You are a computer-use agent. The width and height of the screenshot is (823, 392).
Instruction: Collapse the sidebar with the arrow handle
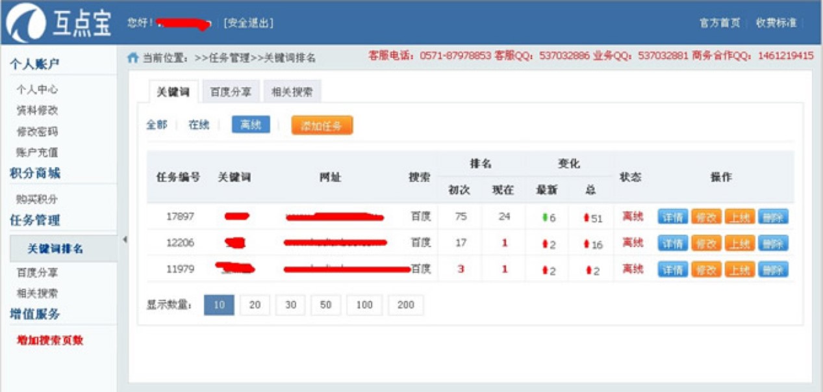tap(125, 240)
